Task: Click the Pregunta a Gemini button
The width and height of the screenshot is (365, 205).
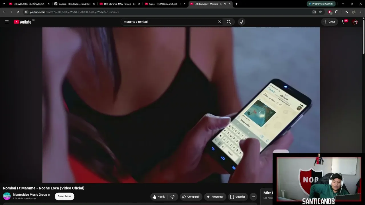Action: click(321, 4)
